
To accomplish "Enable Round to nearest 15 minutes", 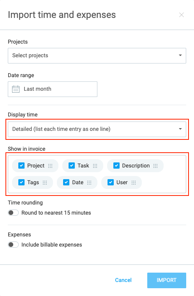I will (x=13, y=213).
